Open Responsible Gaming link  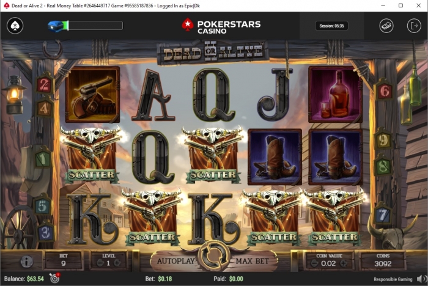pyautogui.click(x=393, y=279)
